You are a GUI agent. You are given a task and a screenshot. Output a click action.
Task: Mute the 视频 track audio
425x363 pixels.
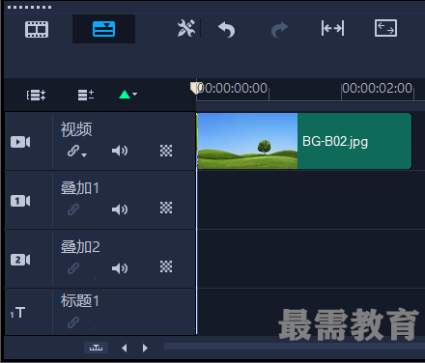120,151
